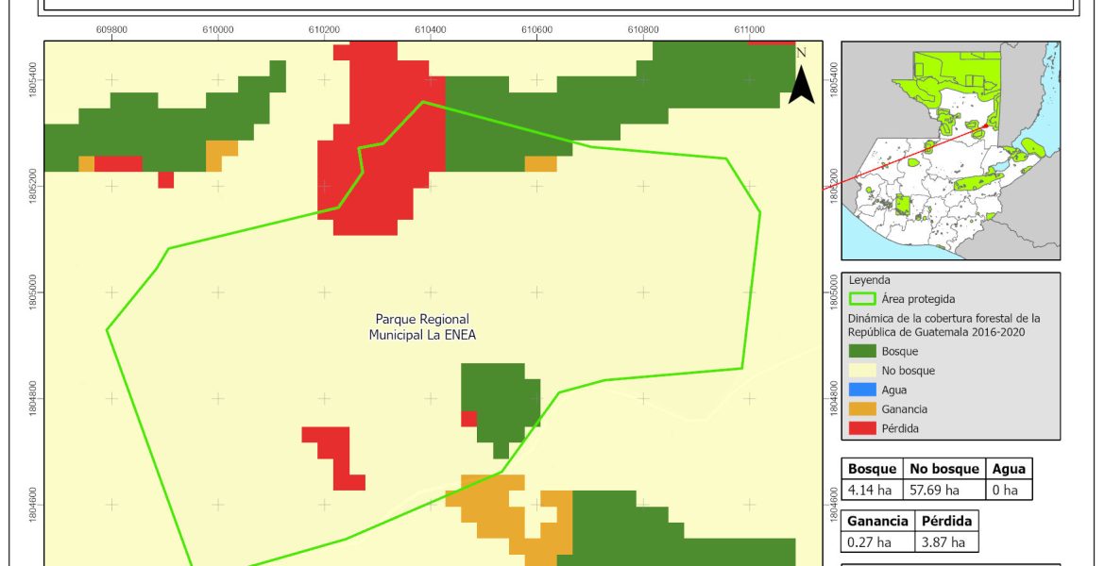Click the Ganancia 0.27 ha cell

(875, 541)
